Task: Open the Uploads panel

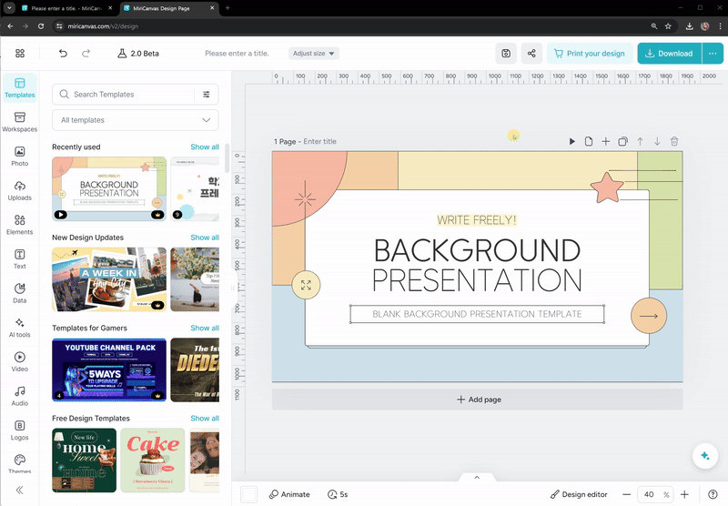Action: [19, 189]
